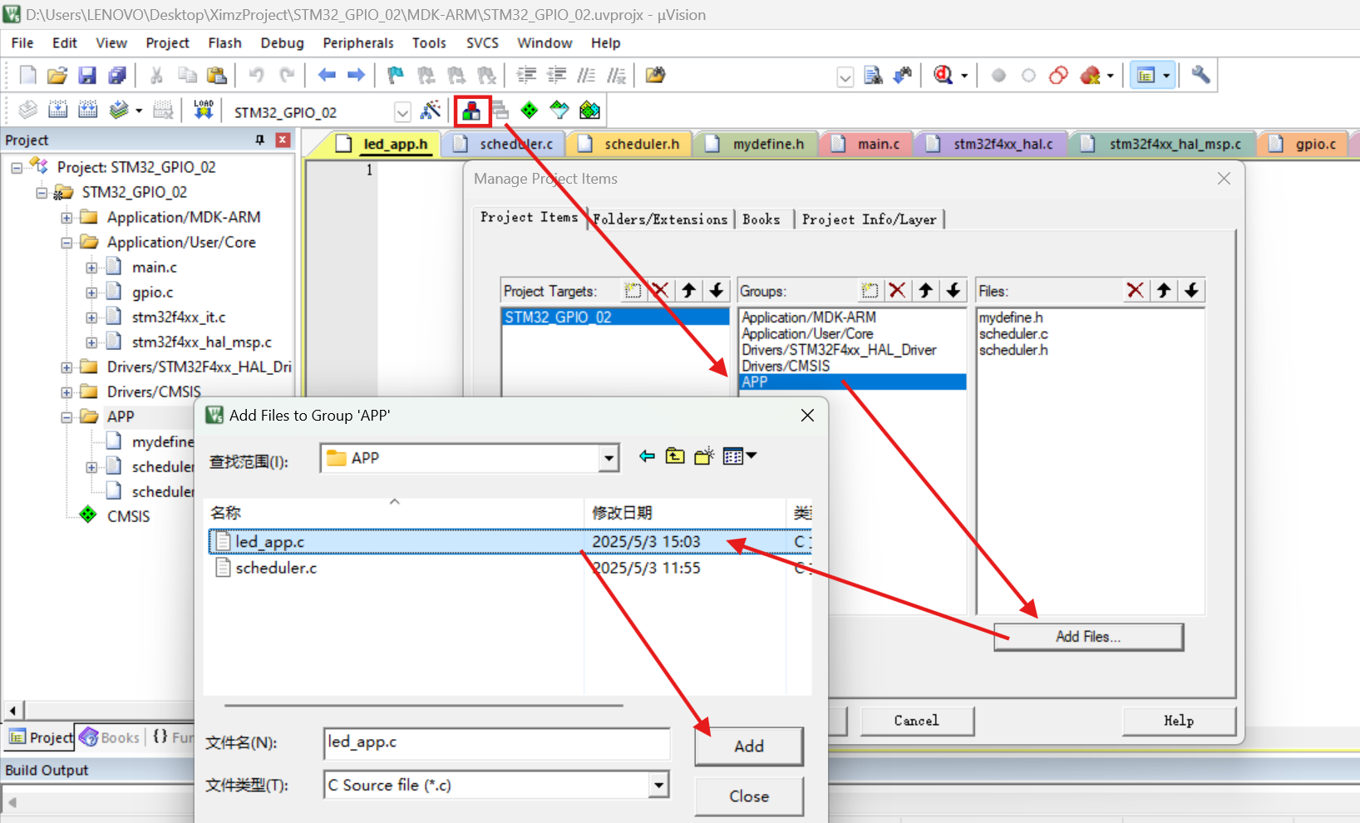Switch to the Books tab in dialog
The width and height of the screenshot is (1360, 823).
(x=761, y=219)
